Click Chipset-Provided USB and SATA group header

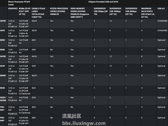[103, 2]
